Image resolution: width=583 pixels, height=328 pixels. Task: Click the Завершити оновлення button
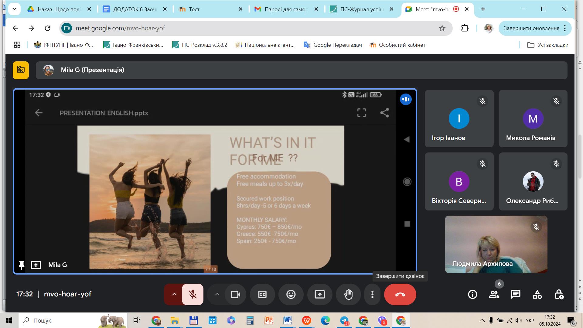(x=531, y=28)
